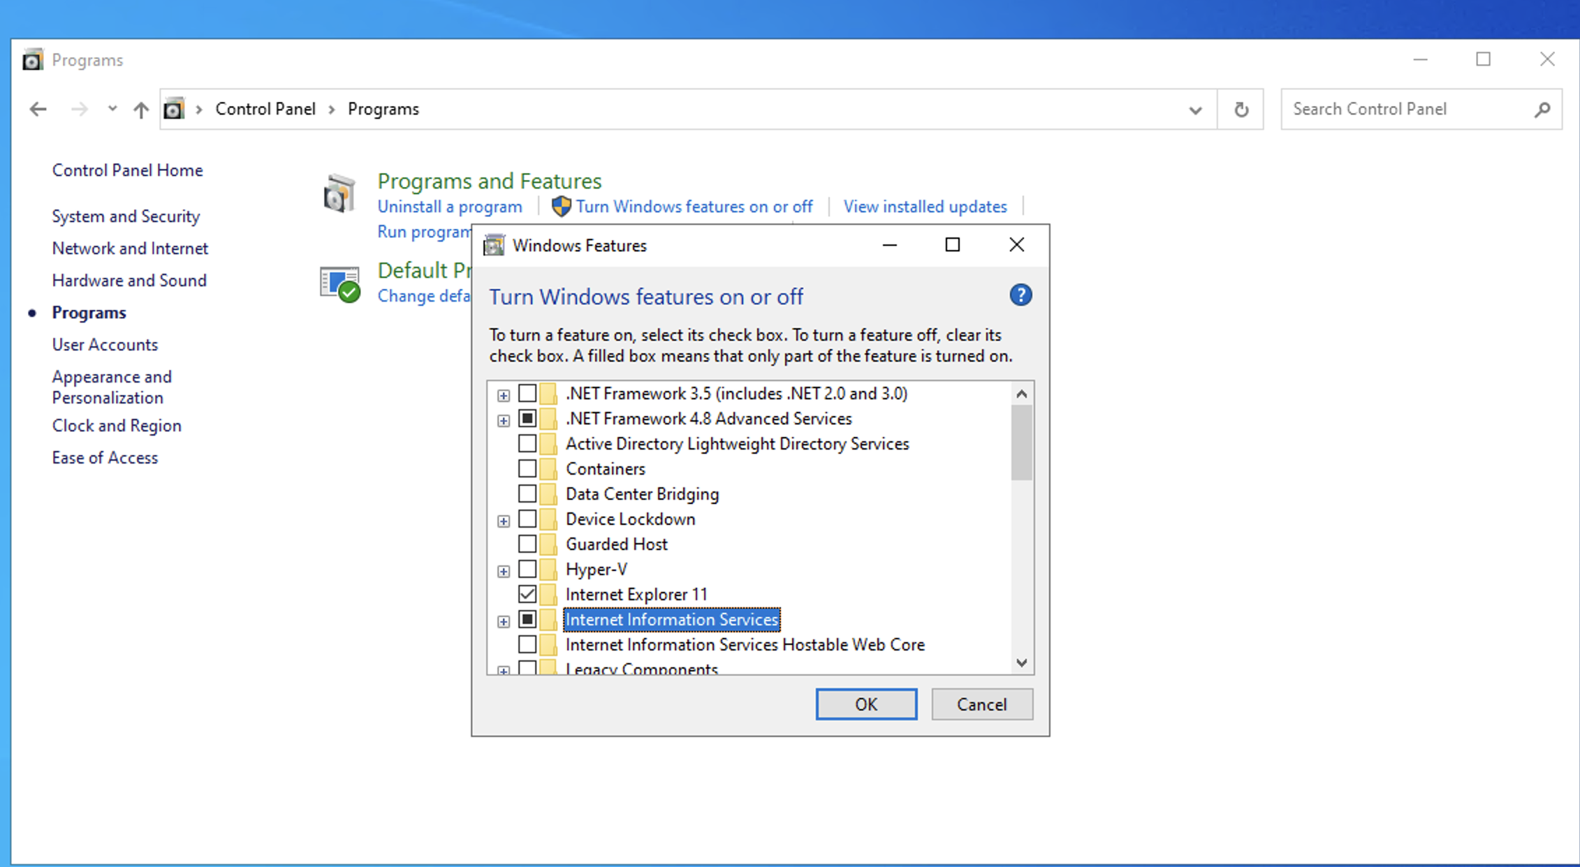Screen dimensions: 1580x867
Task: Click the Control Panel icon in address bar
Action: [x=174, y=110]
